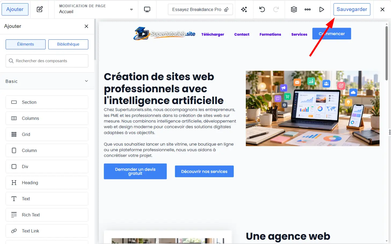
Task: Close the Breakdance editor with X
Action: point(382,9)
